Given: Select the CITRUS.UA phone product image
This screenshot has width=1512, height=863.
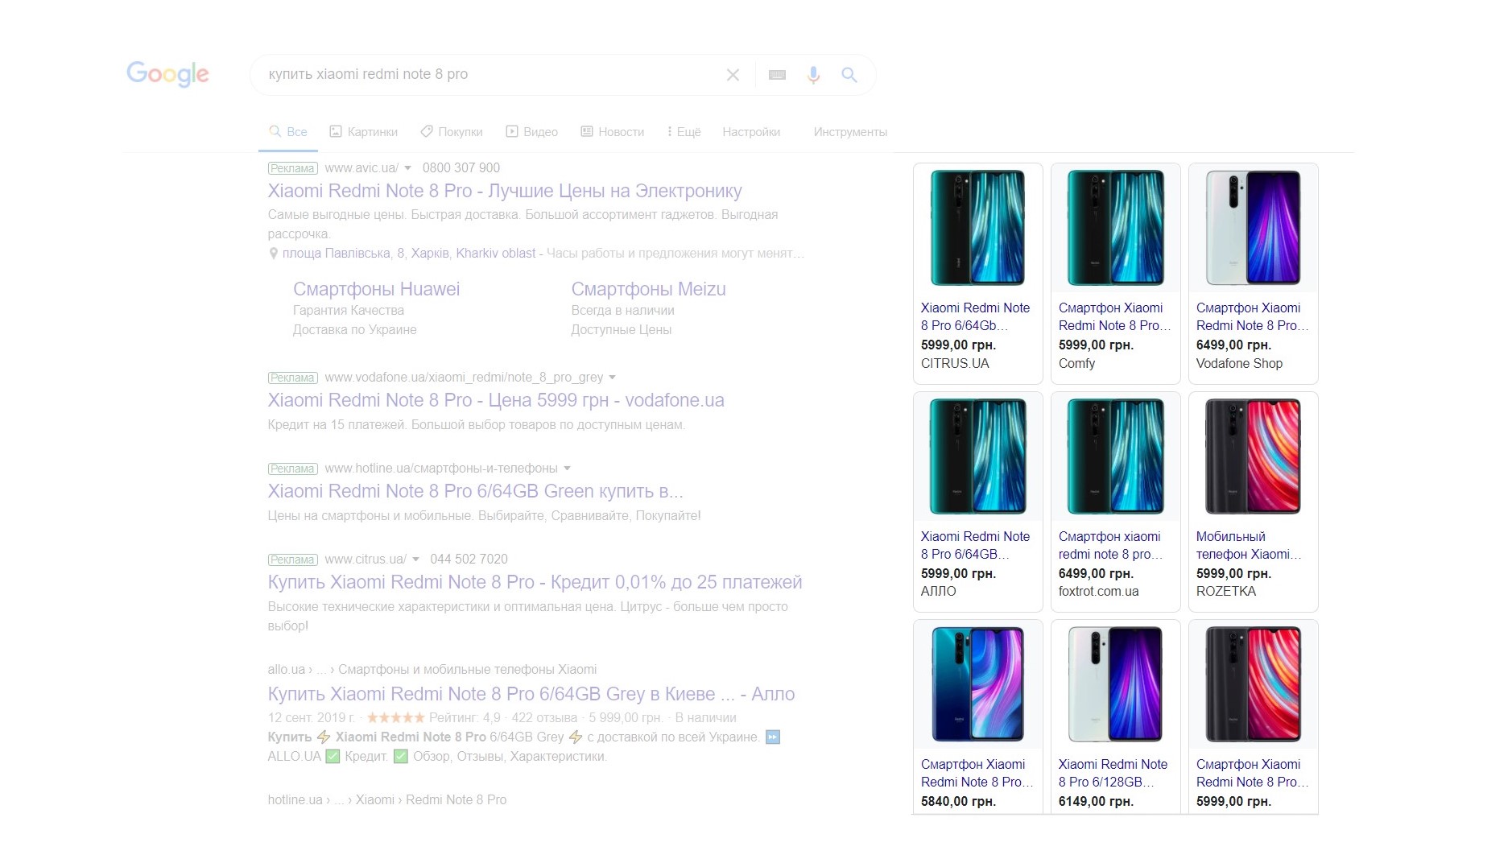Looking at the screenshot, I should pos(977,228).
